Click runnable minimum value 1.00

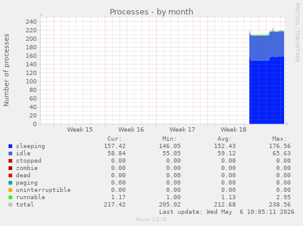(x=173, y=197)
